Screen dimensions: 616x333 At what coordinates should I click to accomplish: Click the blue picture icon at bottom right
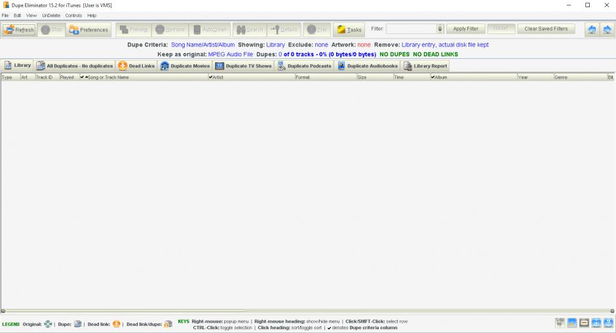tap(572, 323)
